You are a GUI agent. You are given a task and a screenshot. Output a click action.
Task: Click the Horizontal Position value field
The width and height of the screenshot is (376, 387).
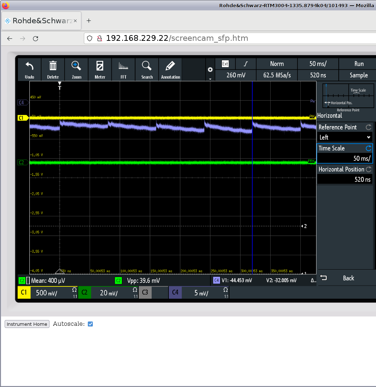(x=344, y=179)
